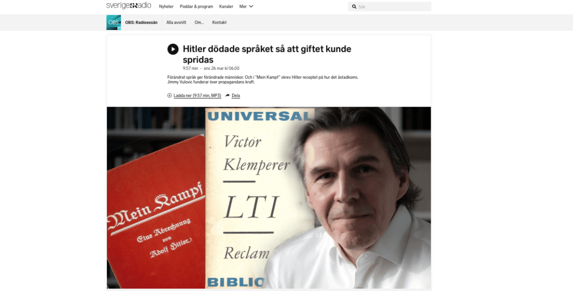Open the OBS program logo thumbnail
573x291 pixels.
[114, 23]
